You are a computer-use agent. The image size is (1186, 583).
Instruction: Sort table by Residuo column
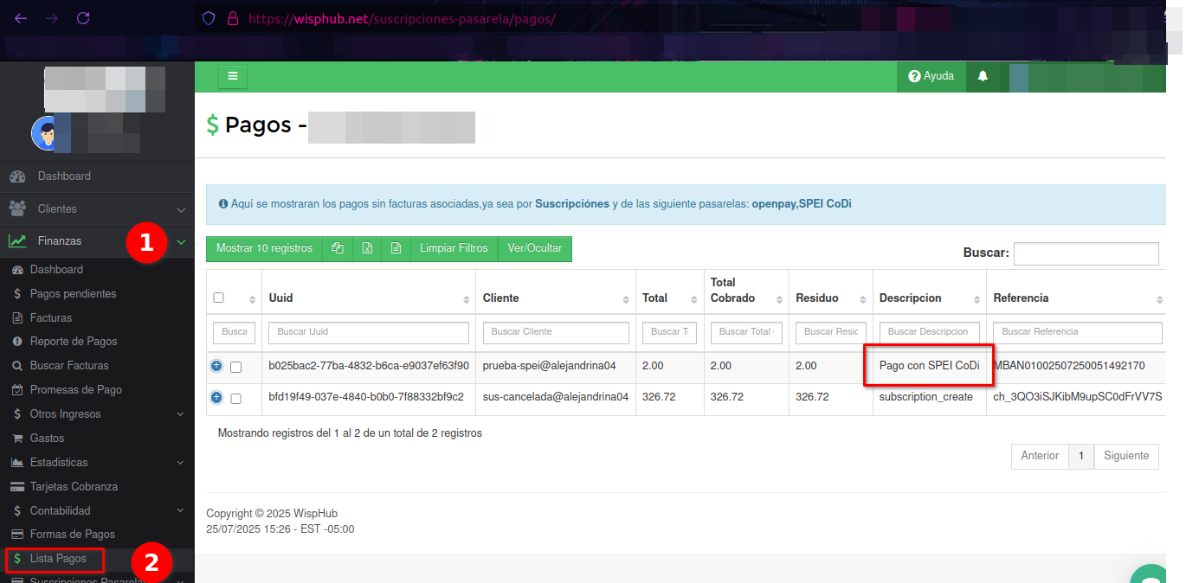click(862, 298)
